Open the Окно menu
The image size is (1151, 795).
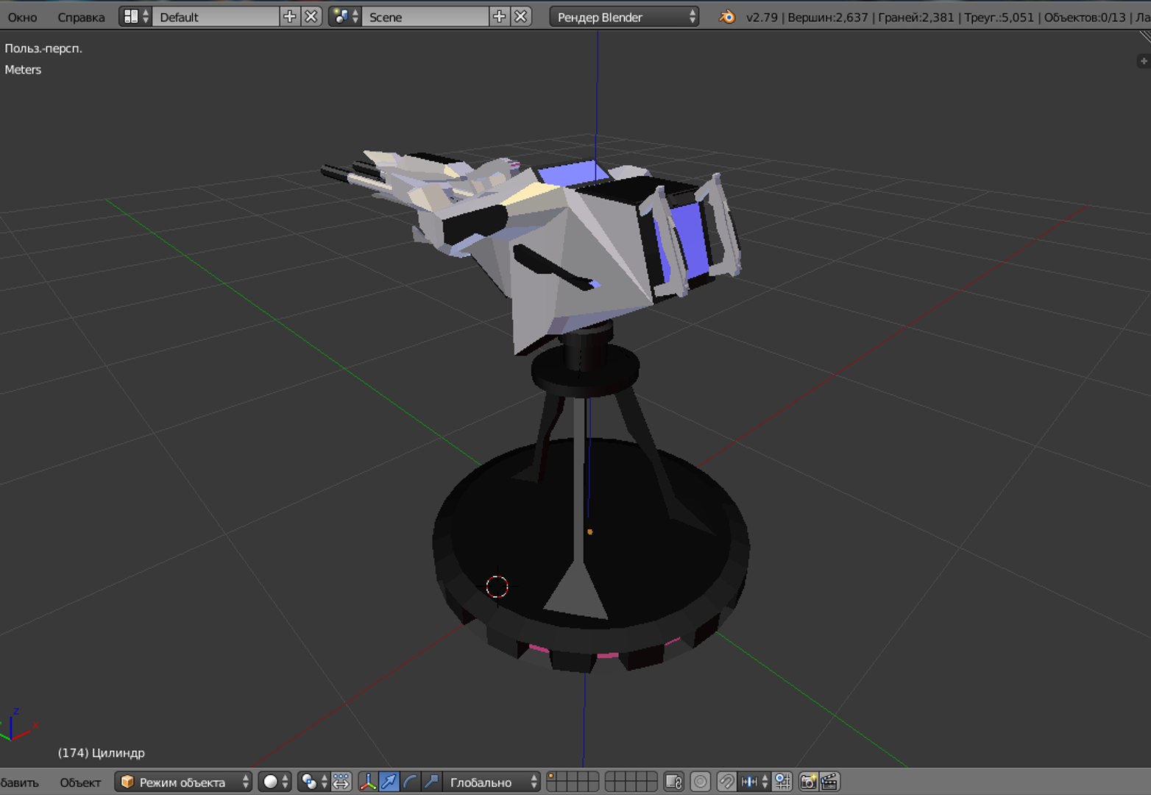click(x=22, y=17)
